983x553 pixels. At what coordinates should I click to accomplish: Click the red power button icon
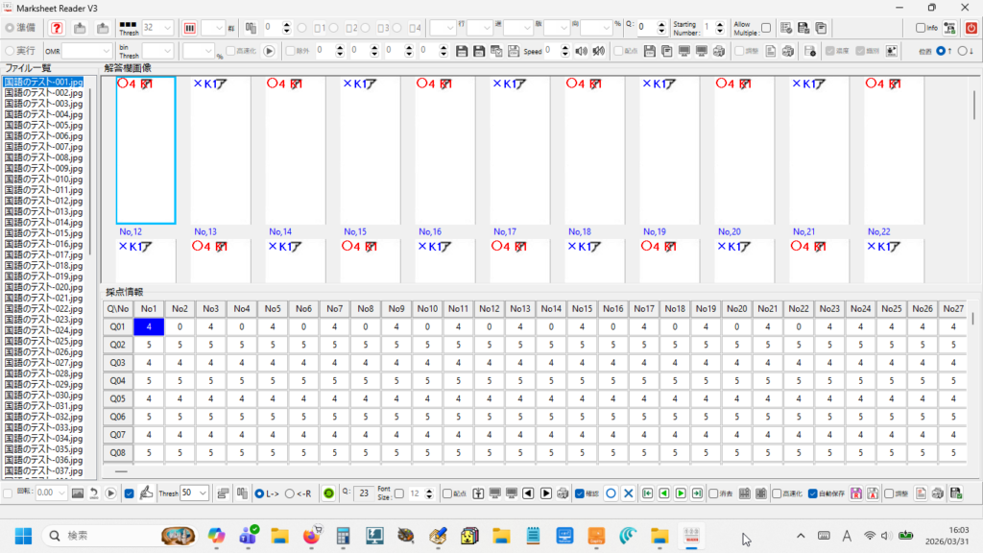tap(971, 28)
